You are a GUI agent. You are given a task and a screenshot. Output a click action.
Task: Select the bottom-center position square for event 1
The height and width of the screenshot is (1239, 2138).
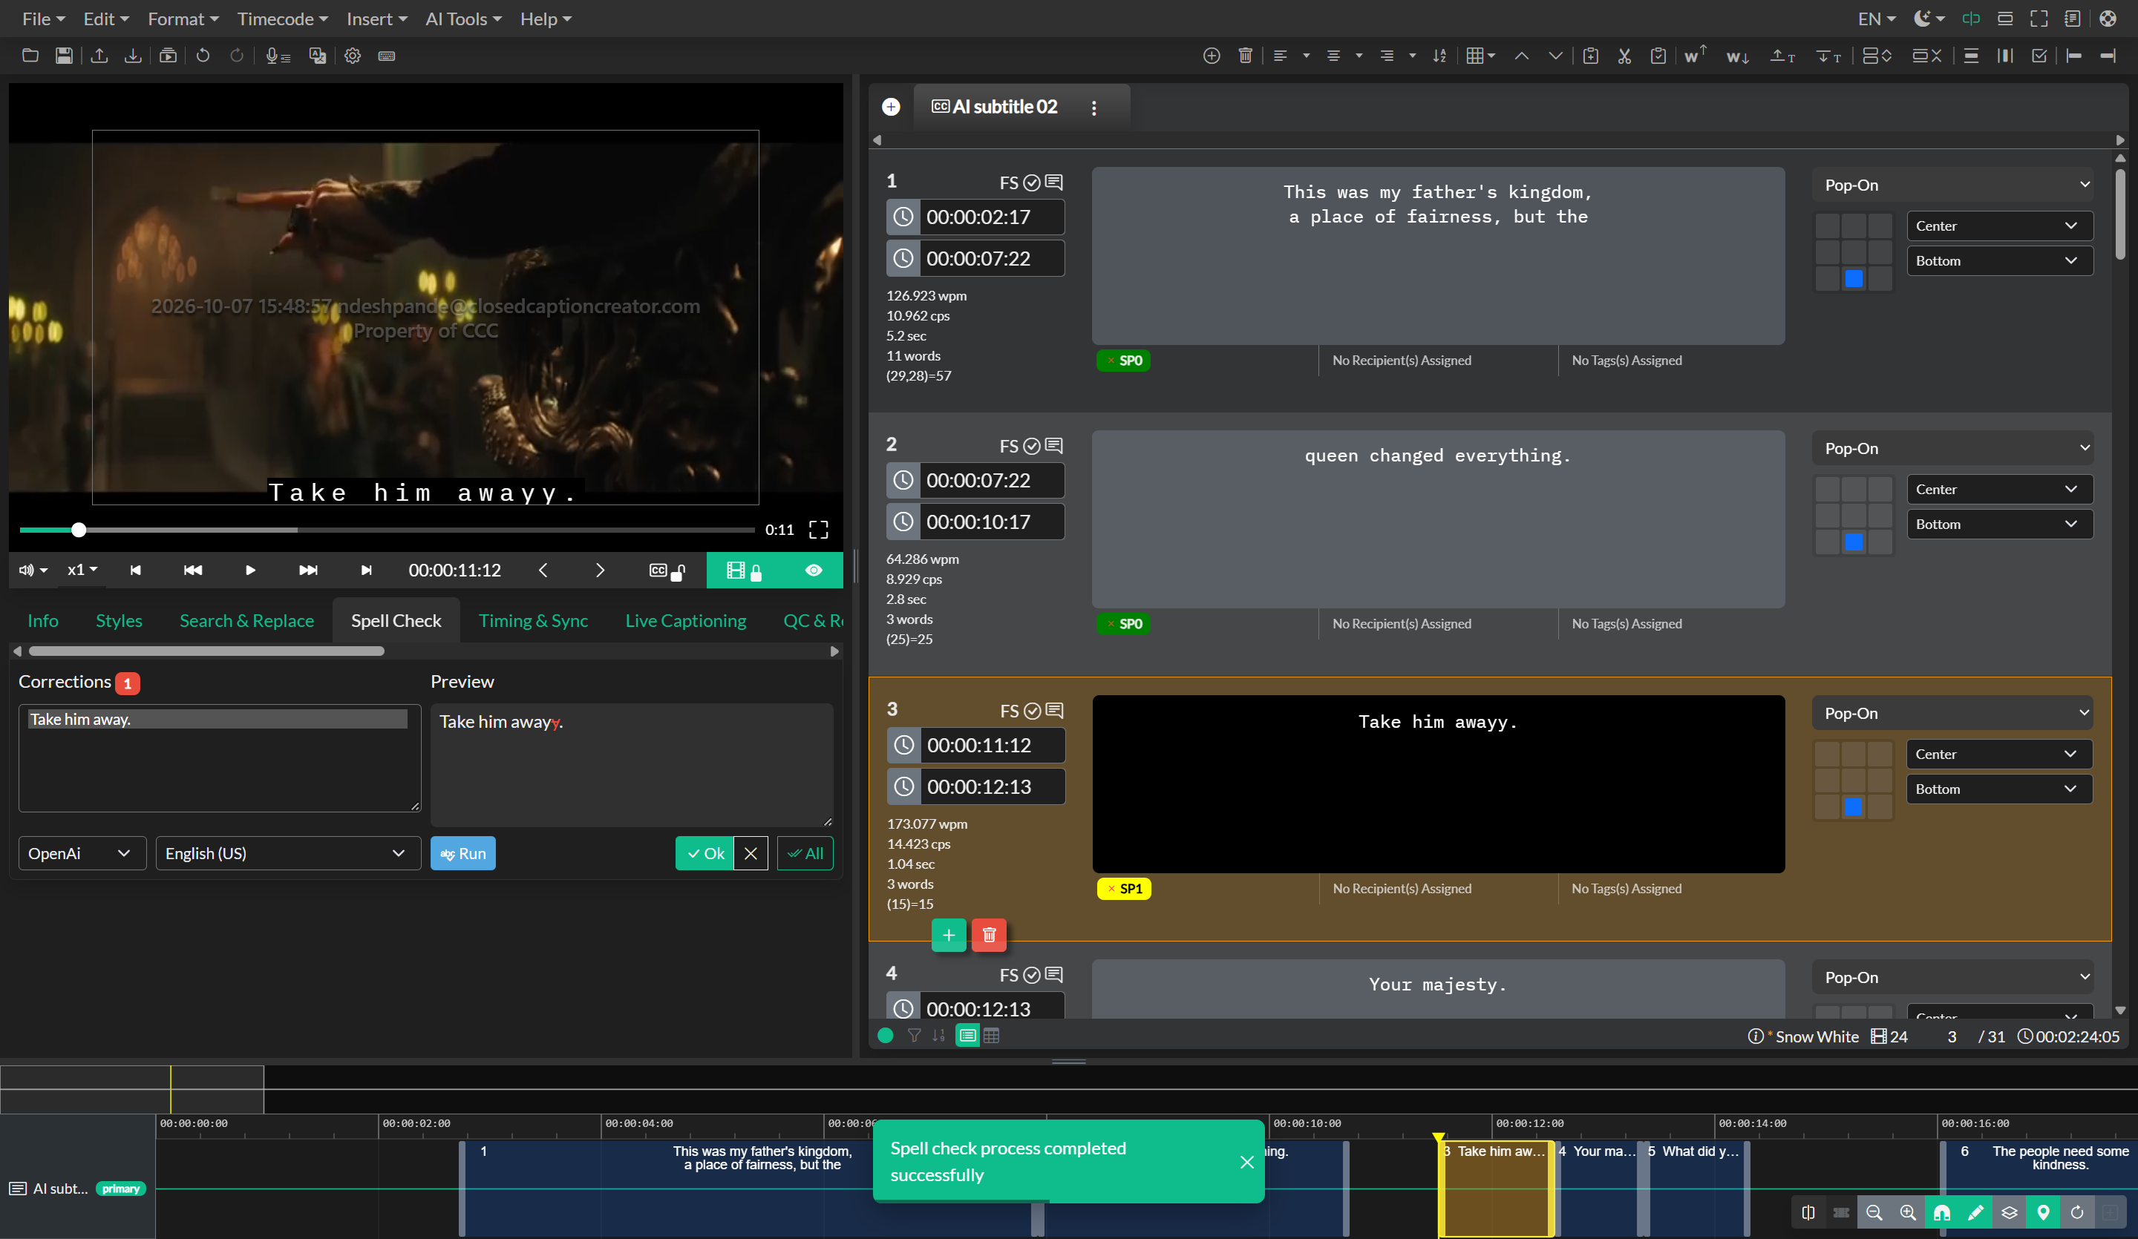(1854, 279)
